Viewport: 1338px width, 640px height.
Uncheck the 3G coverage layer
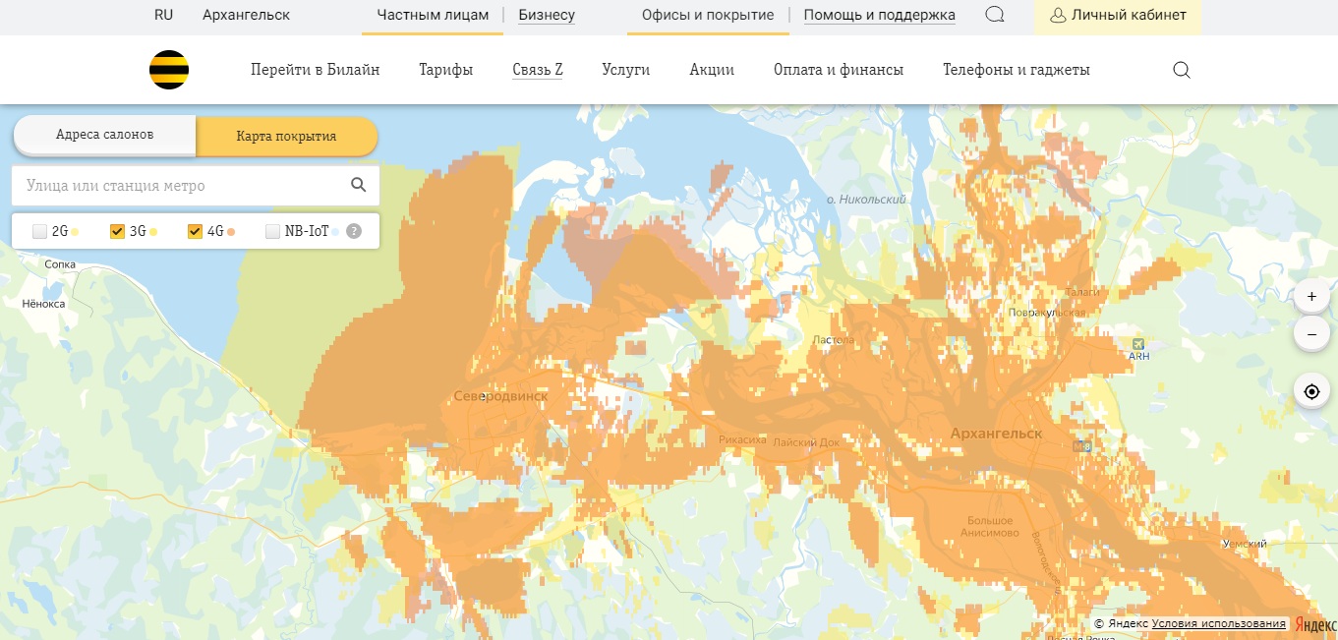(117, 232)
